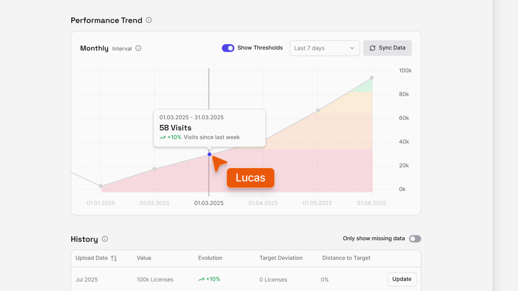Open the Last 7 days dropdown
This screenshot has height=291, width=518.
tap(324, 48)
